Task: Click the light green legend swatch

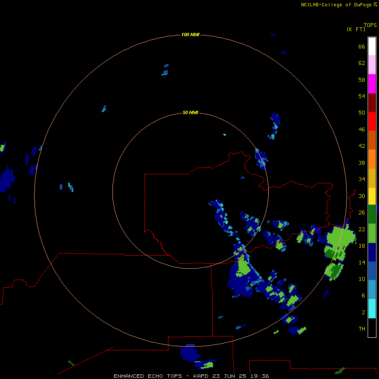Action: pyautogui.click(x=372, y=233)
